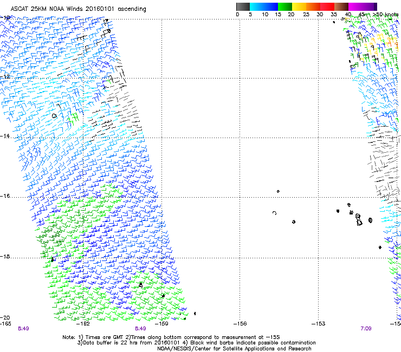Pick the red 30–35 knots legend segment

(327, 6)
